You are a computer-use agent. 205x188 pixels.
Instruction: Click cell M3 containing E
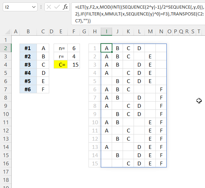150,57
